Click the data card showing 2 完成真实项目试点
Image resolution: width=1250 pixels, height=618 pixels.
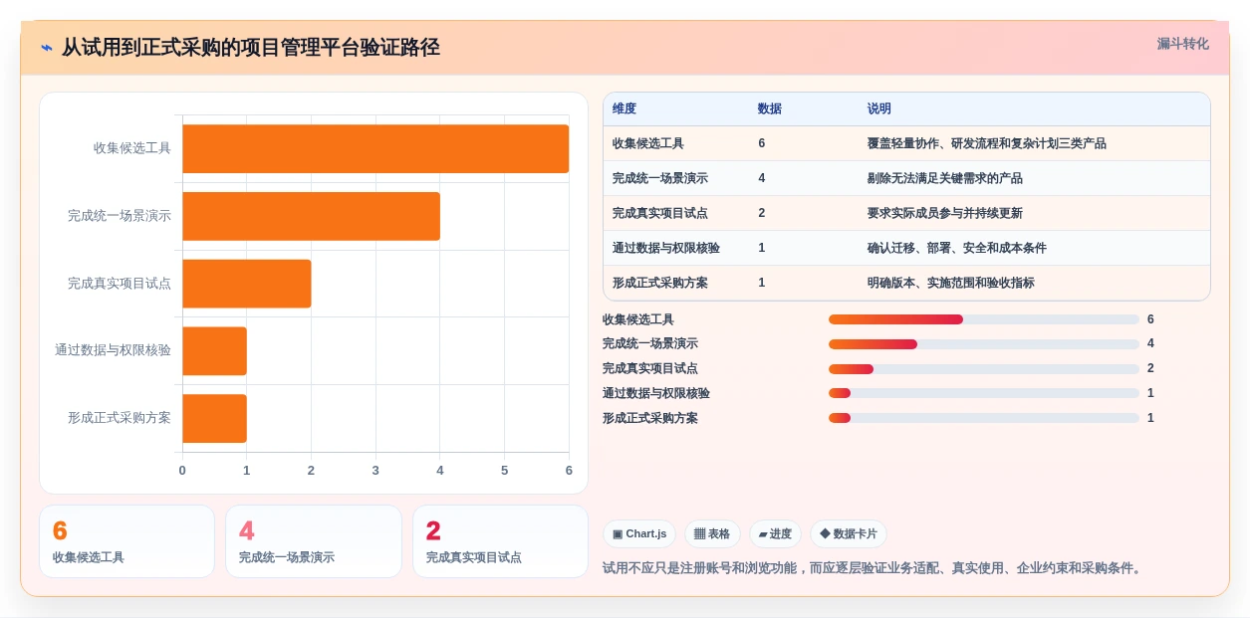click(500, 541)
